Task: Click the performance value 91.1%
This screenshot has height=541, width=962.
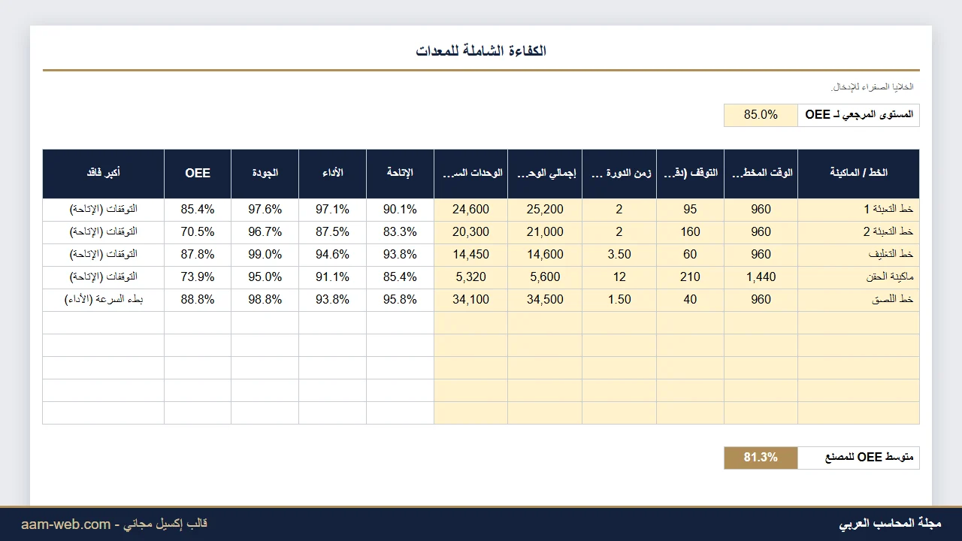Action: (x=333, y=277)
